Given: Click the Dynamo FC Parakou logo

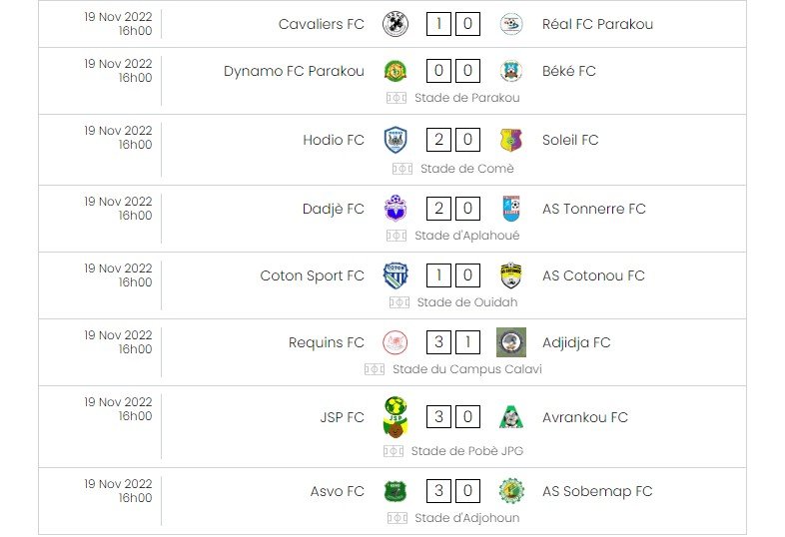Looking at the screenshot, I should coord(395,71).
